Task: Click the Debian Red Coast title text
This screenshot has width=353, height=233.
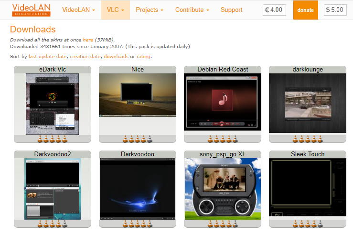Action: point(223,70)
